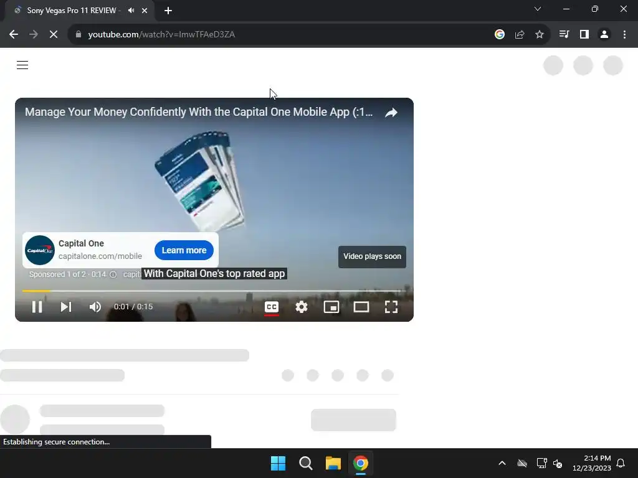Skip to next video button
Image resolution: width=638 pixels, height=478 pixels.
click(x=66, y=307)
